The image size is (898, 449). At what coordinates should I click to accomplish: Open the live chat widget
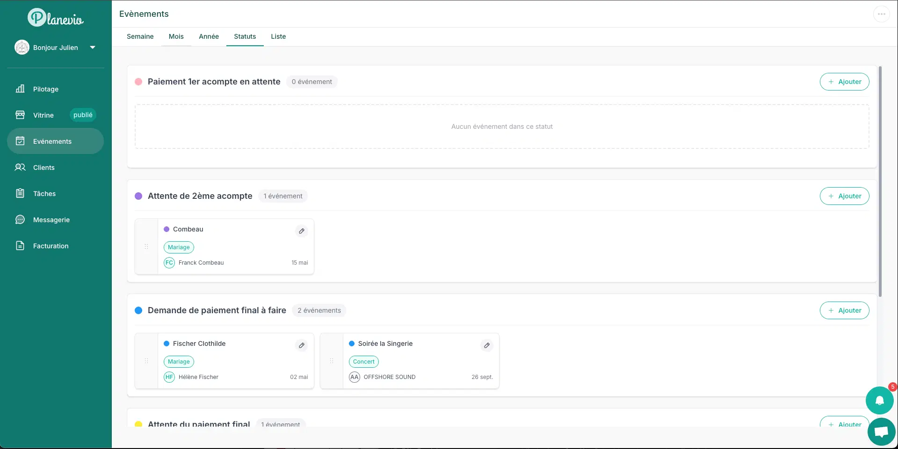(882, 432)
